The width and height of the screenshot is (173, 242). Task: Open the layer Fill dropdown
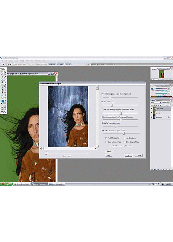click(171, 105)
